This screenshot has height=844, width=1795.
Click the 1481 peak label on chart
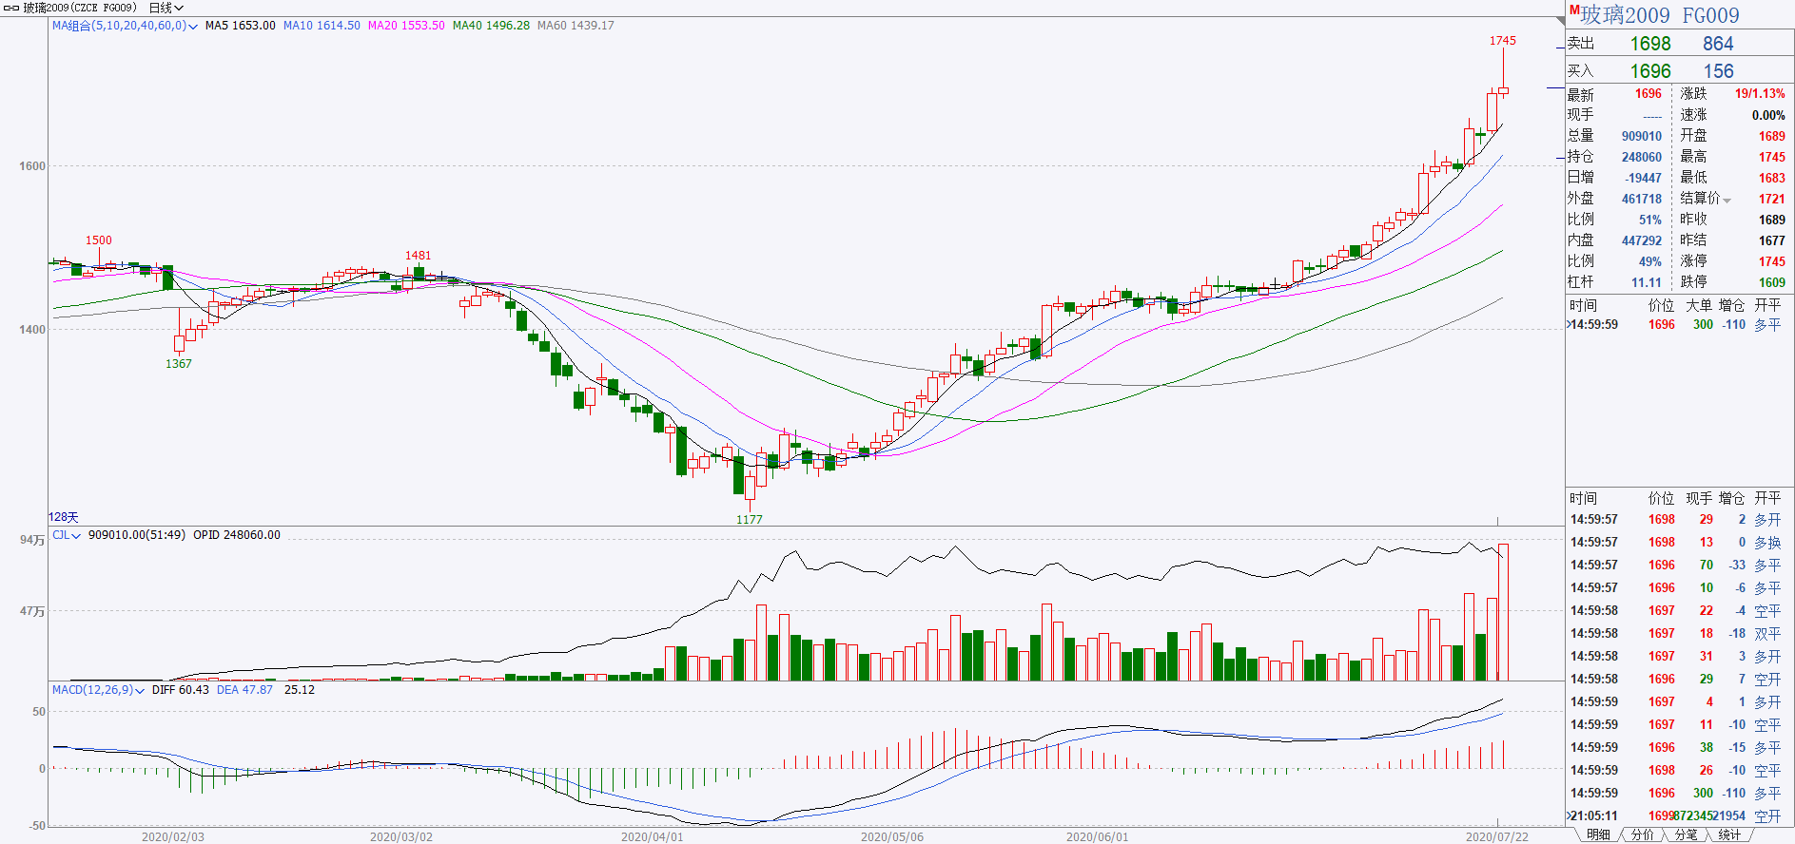pyautogui.click(x=419, y=256)
